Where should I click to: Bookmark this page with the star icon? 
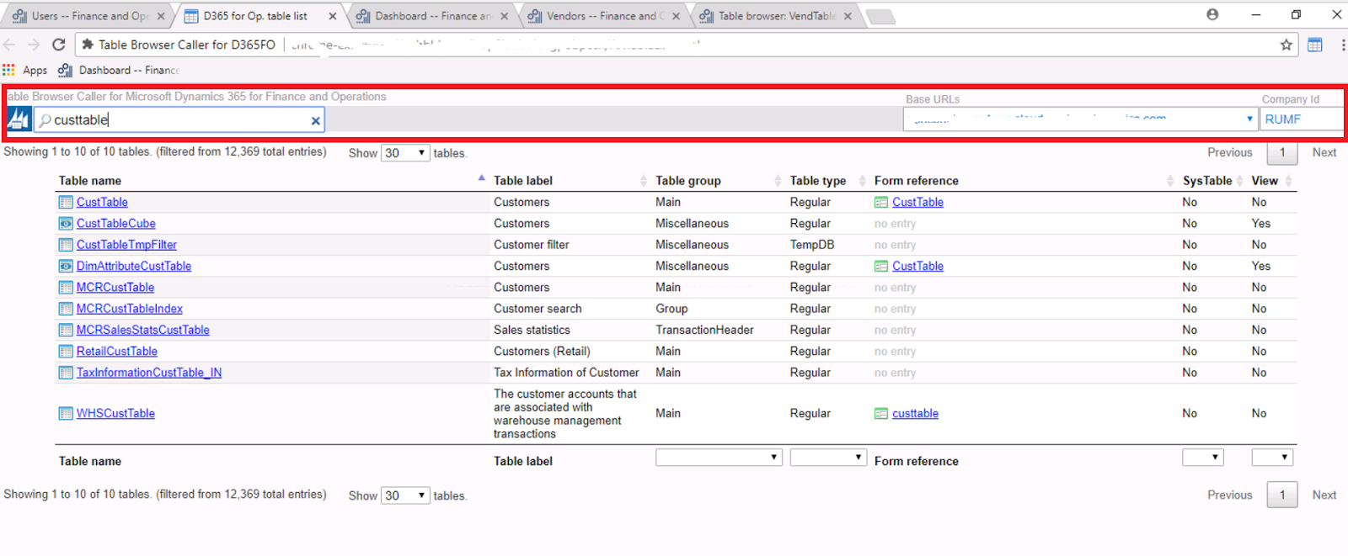[x=1286, y=45]
